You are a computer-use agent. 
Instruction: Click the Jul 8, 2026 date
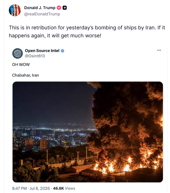pos(40,188)
